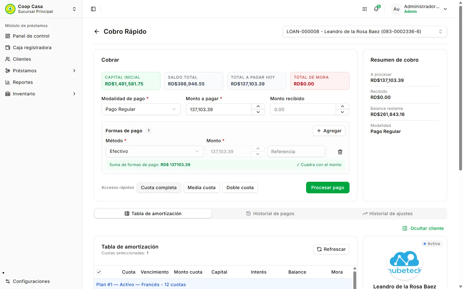Click the Total a Pagar Hoy card

click(x=257, y=81)
